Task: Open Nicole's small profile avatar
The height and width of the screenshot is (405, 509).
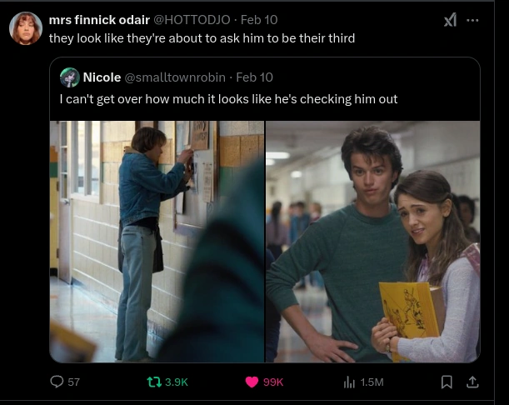Action: coord(70,77)
